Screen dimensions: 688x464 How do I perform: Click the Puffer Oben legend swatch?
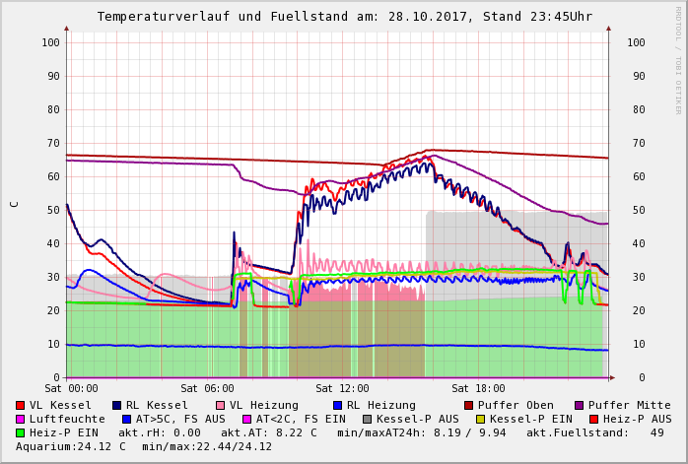[469, 405]
